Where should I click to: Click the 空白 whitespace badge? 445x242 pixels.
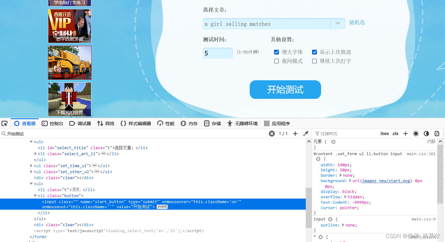click(76, 190)
